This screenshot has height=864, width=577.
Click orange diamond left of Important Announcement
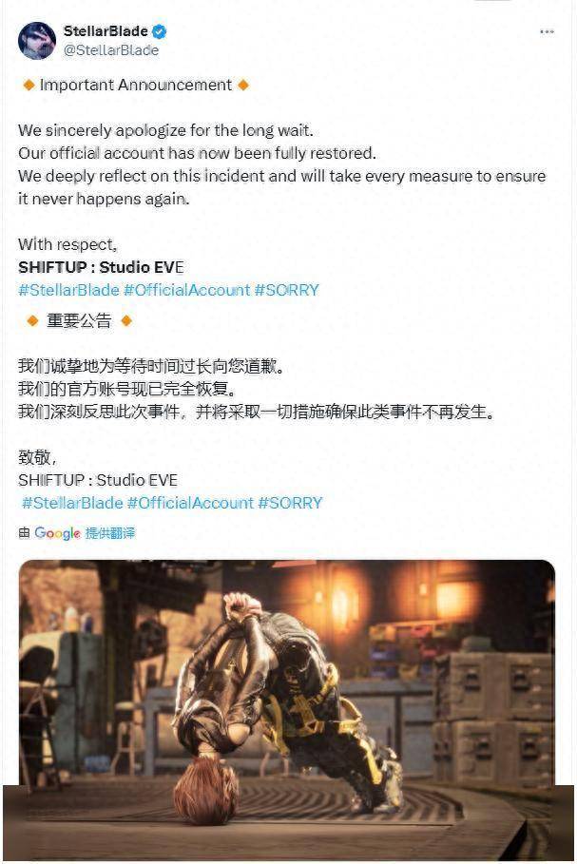tap(29, 86)
